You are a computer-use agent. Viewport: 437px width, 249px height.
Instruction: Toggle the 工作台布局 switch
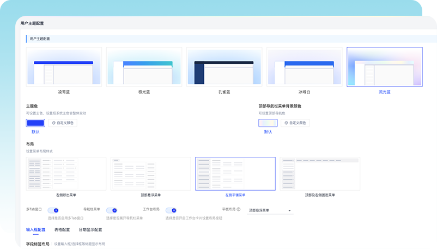(x=171, y=210)
